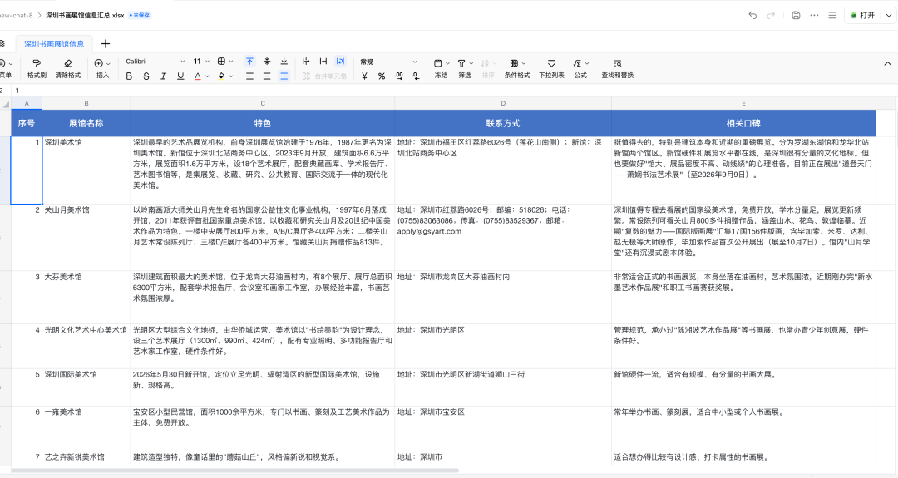Viewport: 898px width, 478px height.
Task: Open the three-dots more options menu
Action: (x=814, y=16)
